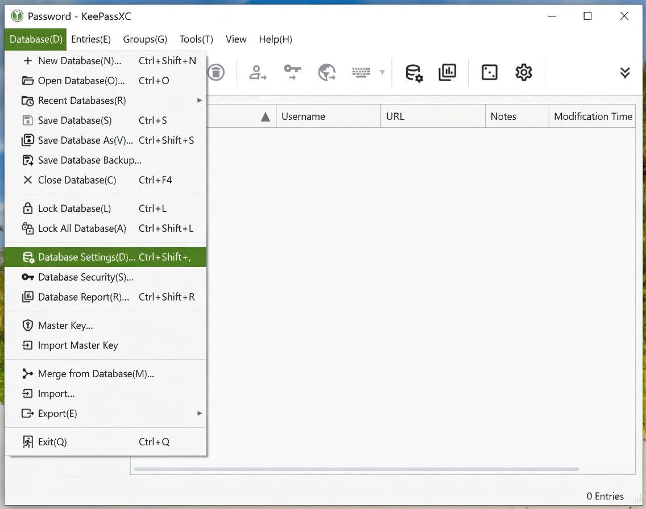646x509 pixels.
Task: Choose Lock Database(L) menu entry
Action: pos(105,208)
